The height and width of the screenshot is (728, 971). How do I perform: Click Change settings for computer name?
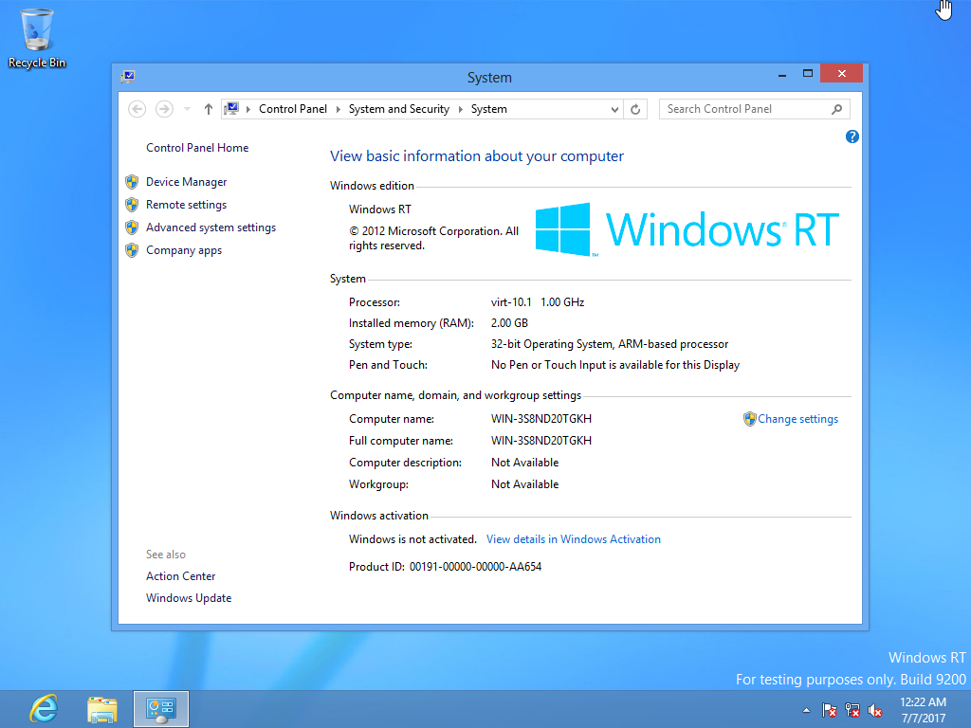tap(797, 419)
